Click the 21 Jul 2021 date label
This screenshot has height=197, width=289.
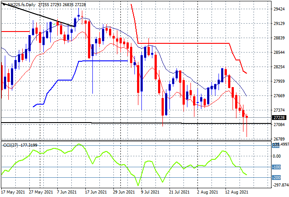tap(179, 192)
